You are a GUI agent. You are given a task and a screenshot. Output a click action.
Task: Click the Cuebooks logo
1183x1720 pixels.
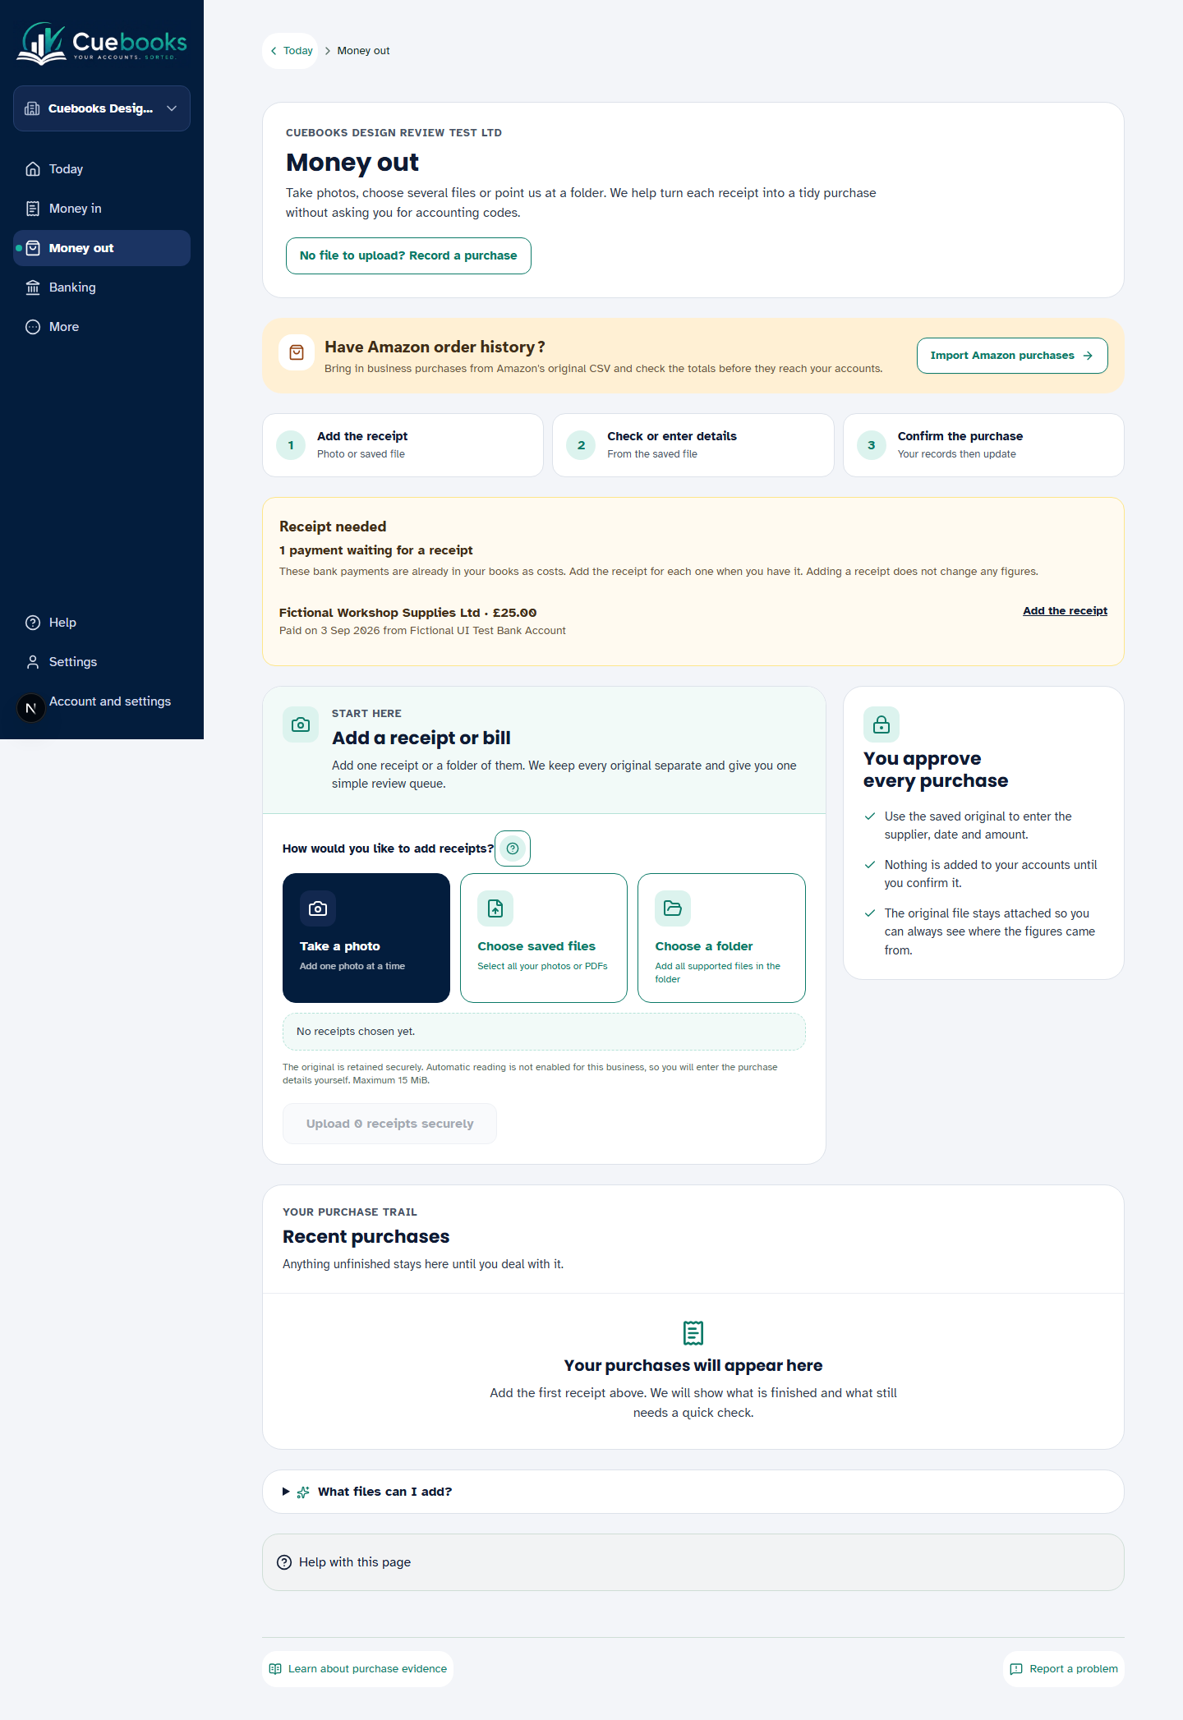102,43
